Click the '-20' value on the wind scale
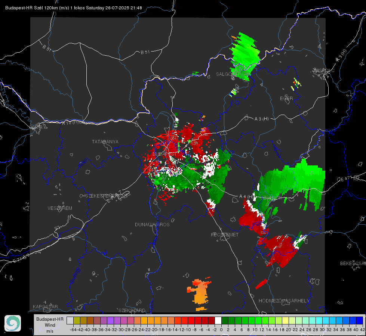This screenshot has width=366, height=336. coord(154,330)
